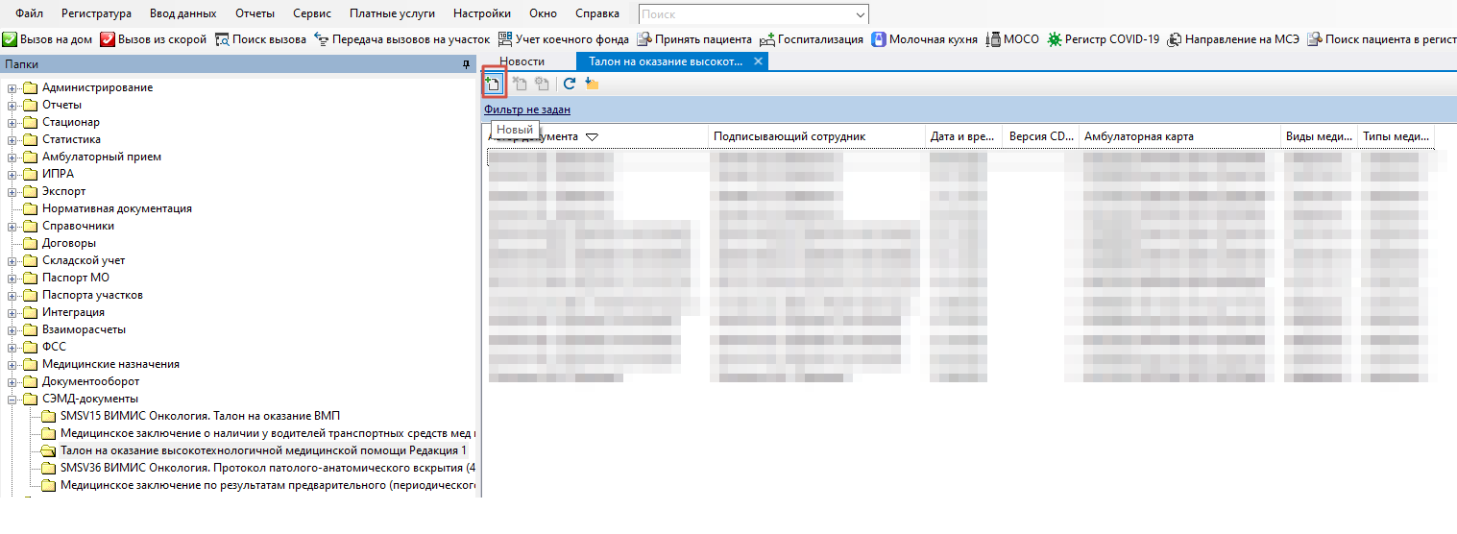Click the Версия CD... column header
The height and width of the screenshot is (534, 1457).
pyautogui.click(x=1040, y=136)
